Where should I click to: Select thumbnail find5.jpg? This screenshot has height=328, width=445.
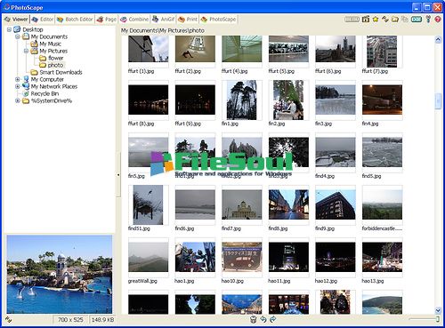click(382, 152)
